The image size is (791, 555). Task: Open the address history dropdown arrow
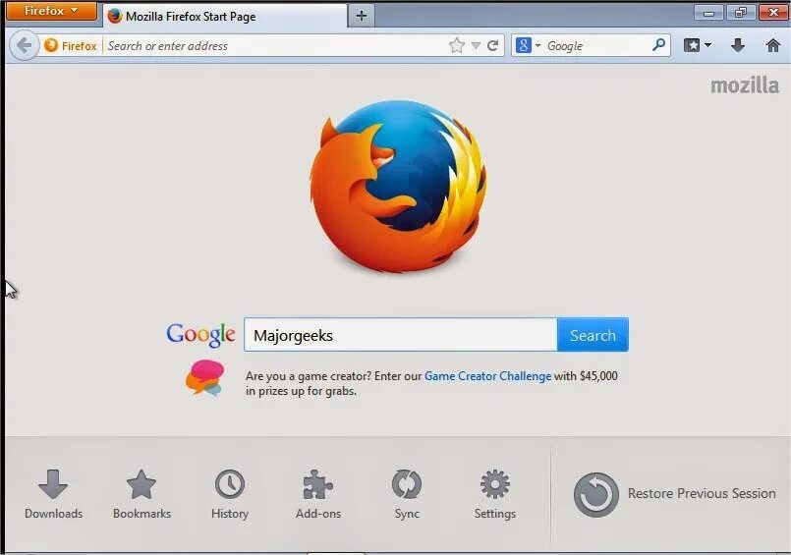(x=476, y=46)
